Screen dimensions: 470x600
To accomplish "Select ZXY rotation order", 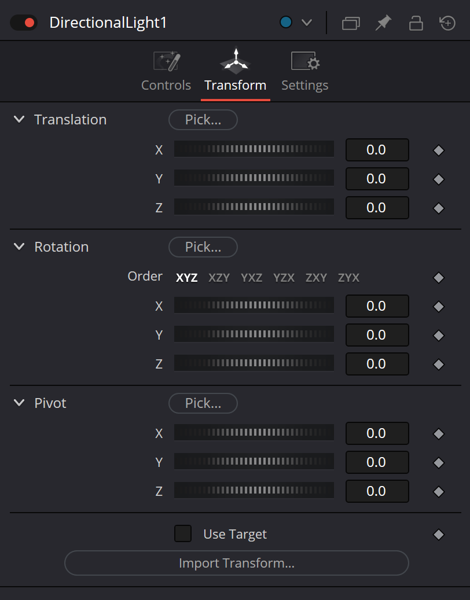I will click(316, 277).
